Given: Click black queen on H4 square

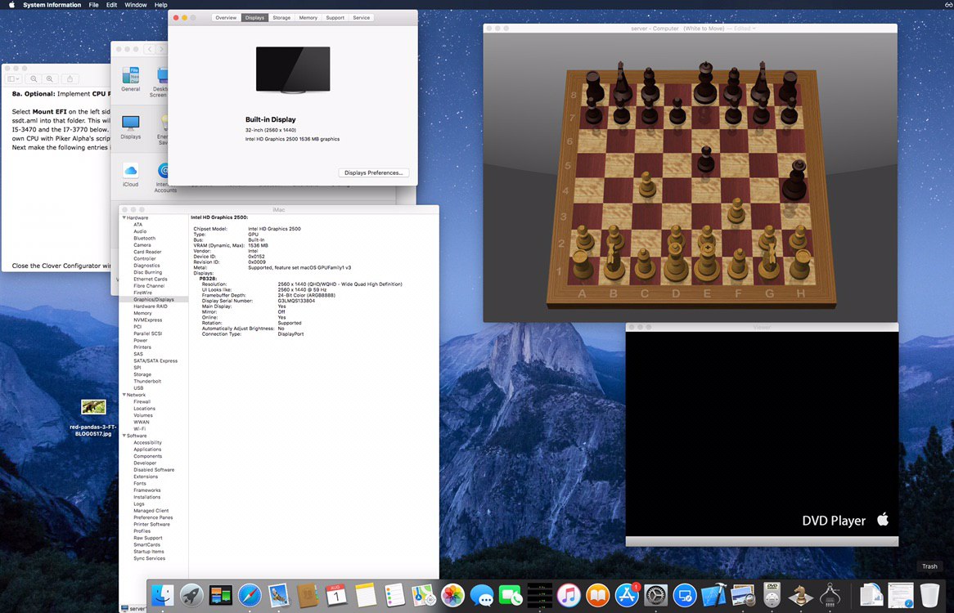Looking at the screenshot, I should (794, 180).
